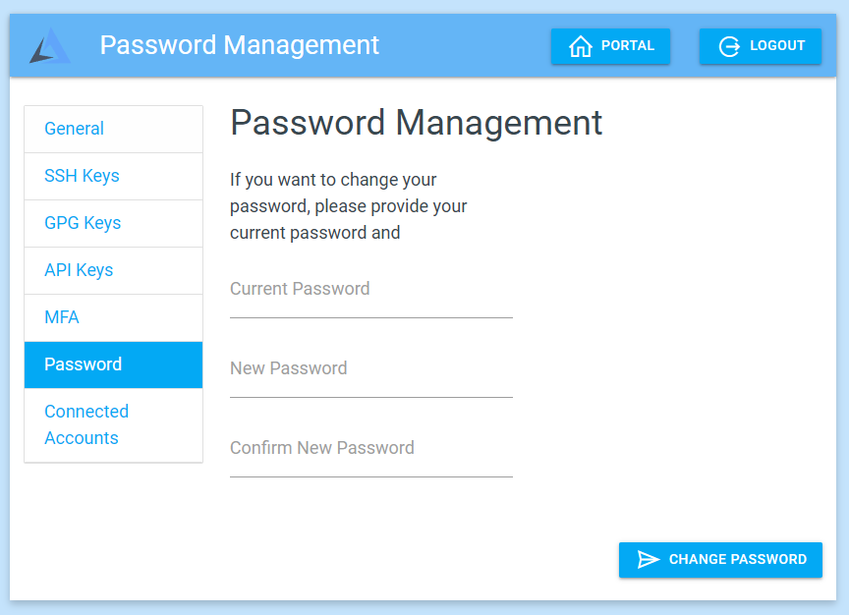Click the PORTAL button label
The image size is (849, 615).
pyautogui.click(x=627, y=46)
